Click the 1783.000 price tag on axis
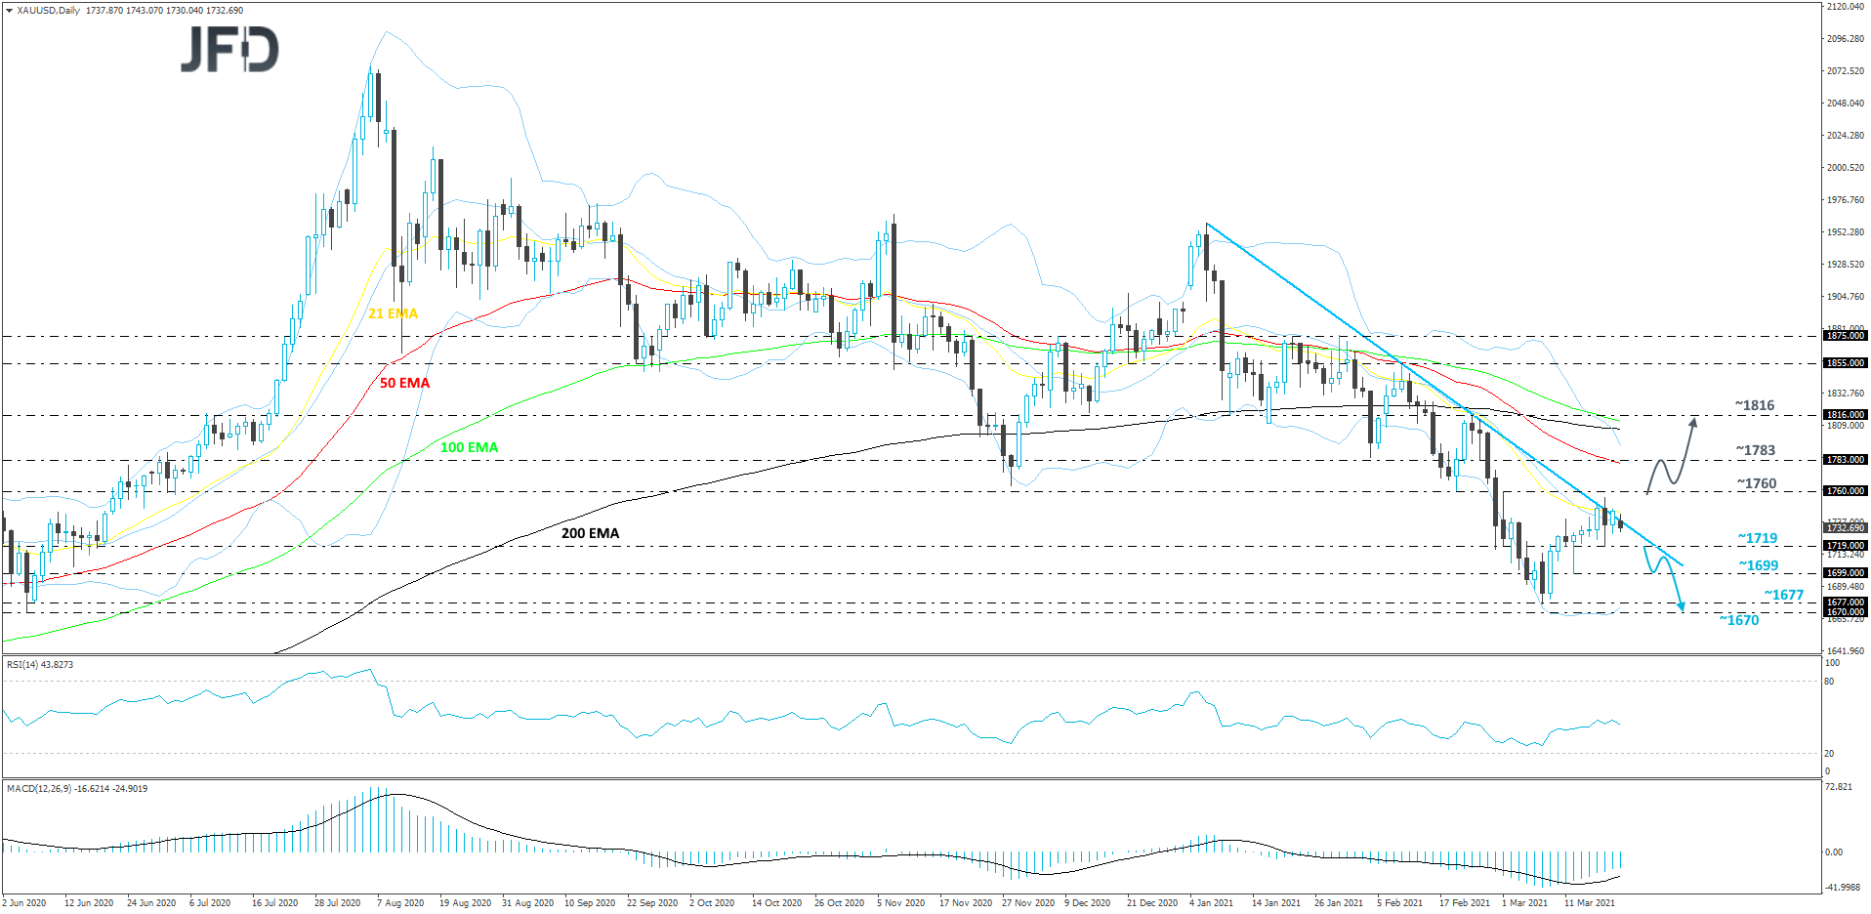This screenshot has height=914, width=1871. pos(1845,460)
